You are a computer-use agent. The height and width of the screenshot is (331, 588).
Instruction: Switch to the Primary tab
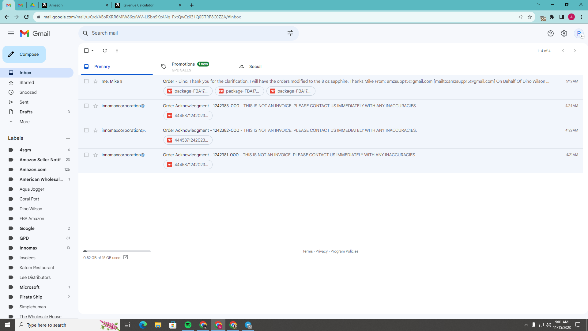click(x=117, y=67)
